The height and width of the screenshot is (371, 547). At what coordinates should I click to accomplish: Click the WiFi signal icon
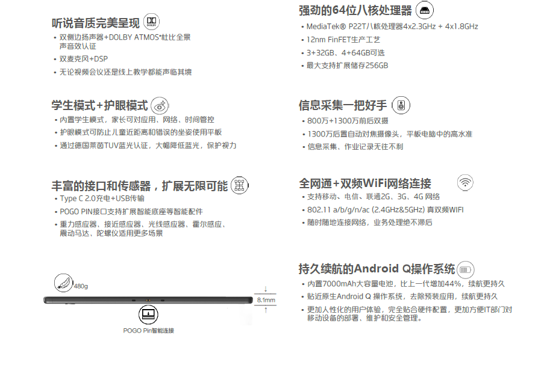tap(465, 183)
